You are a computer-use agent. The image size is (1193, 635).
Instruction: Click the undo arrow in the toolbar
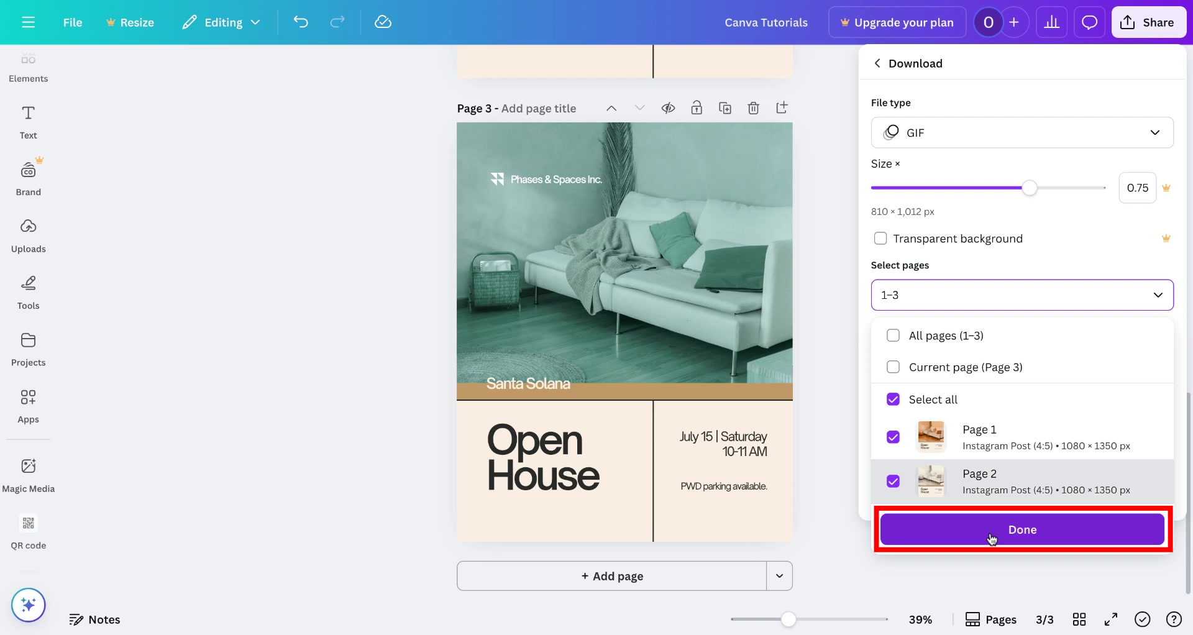click(301, 22)
